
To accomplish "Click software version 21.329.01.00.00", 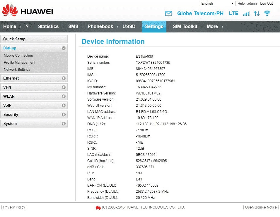I will 148,99.
